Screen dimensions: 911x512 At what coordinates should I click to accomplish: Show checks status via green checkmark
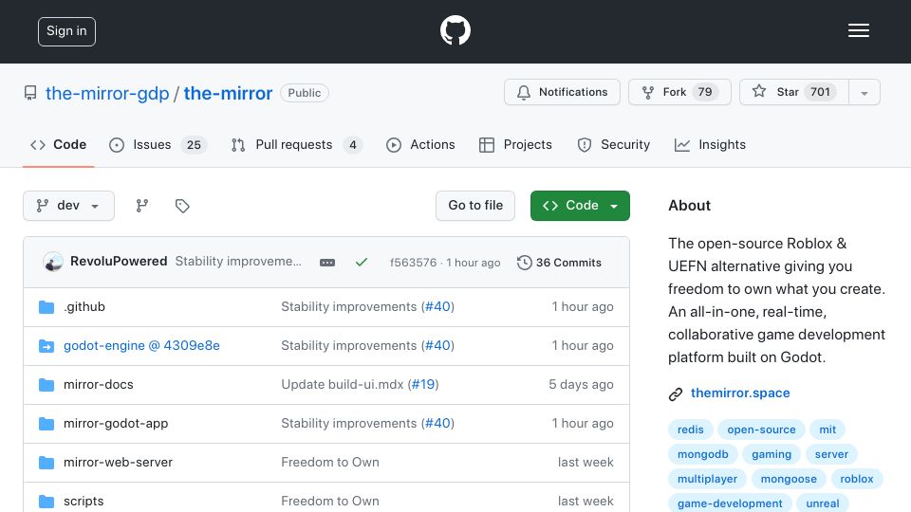(362, 263)
